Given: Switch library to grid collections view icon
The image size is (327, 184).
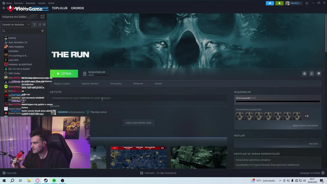Looking at the screenshot, I should [x=42, y=17].
